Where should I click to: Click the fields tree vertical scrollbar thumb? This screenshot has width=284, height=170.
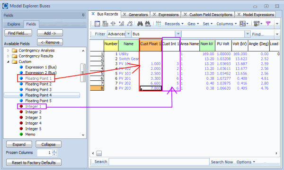click(83, 73)
